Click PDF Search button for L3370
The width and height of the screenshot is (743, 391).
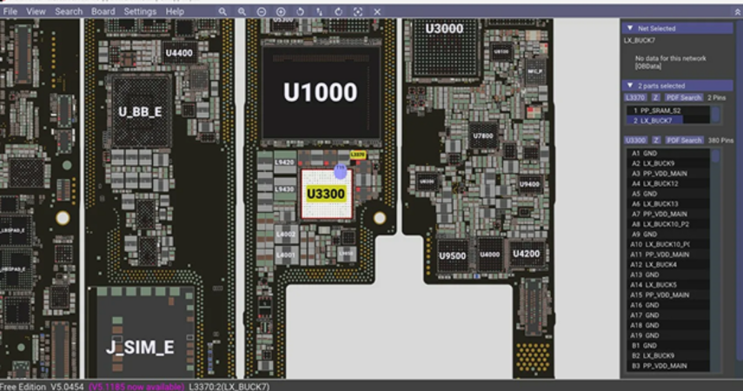pyautogui.click(x=683, y=97)
